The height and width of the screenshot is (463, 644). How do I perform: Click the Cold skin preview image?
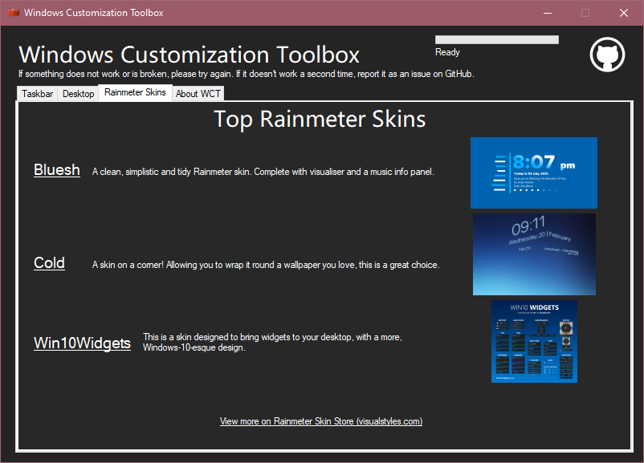(534, 254)
